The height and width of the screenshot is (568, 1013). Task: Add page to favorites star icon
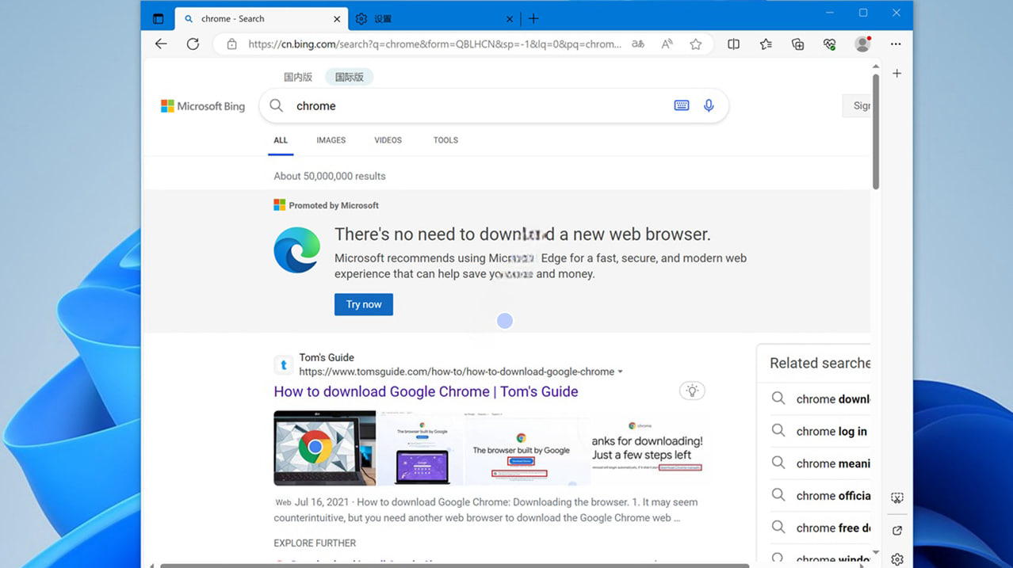click(695, 44)
